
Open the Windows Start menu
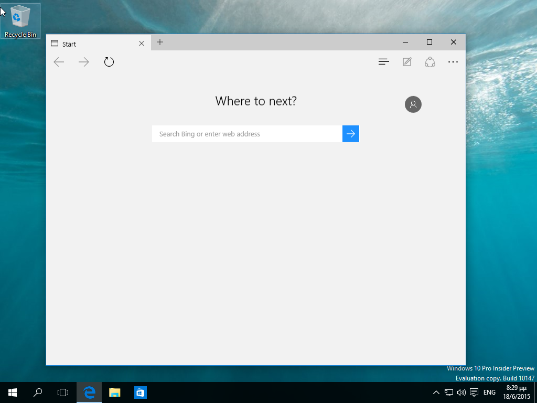tap(13, 393)
